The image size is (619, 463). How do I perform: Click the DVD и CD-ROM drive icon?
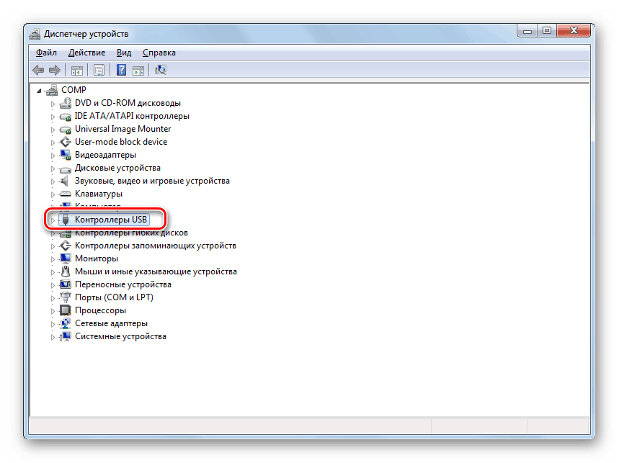(65, 103)
